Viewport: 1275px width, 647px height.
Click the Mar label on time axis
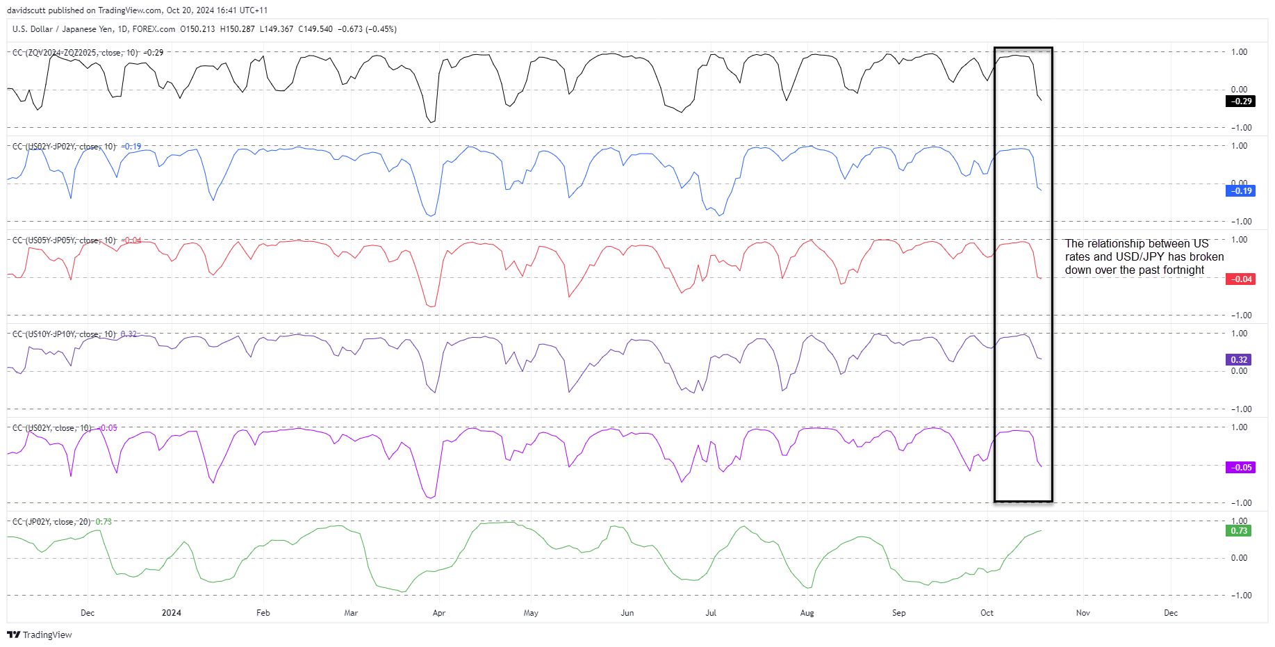(352, 613)
